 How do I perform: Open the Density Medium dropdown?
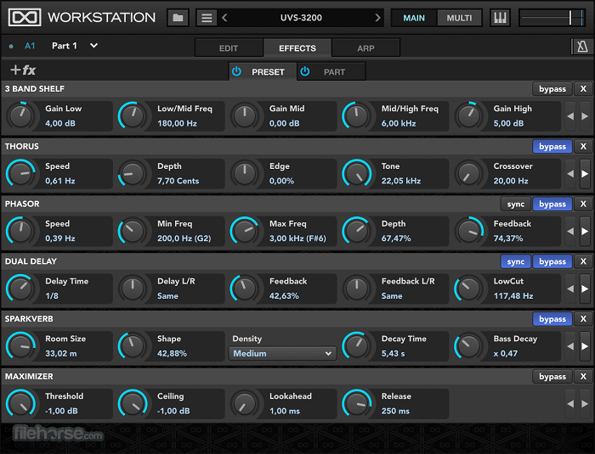click(x=282, y=354)
